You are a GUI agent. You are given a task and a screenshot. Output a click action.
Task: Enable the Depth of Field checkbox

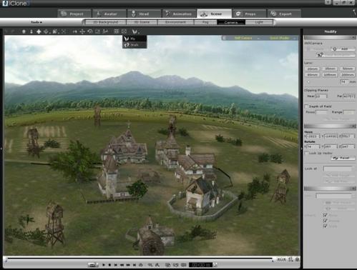(306, 106)
